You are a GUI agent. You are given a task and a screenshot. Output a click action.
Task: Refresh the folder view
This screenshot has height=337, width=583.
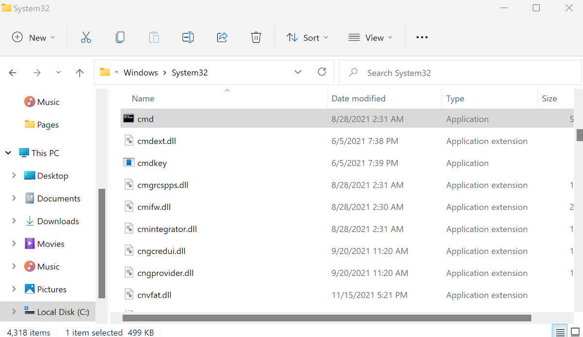(322, 71)
